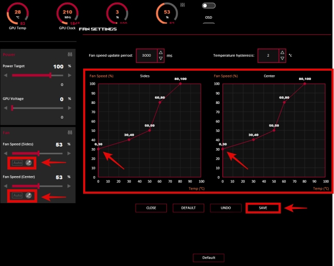Click the Fan Speed (Center) value 53
334x266 pixels.
59,177
